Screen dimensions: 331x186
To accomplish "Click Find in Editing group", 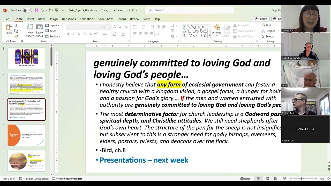I will click(266, 25).
